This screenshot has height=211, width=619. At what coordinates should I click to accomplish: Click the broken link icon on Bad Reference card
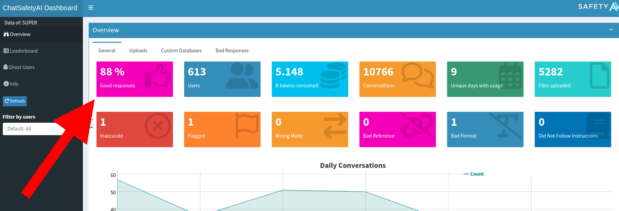pos(418,126)
